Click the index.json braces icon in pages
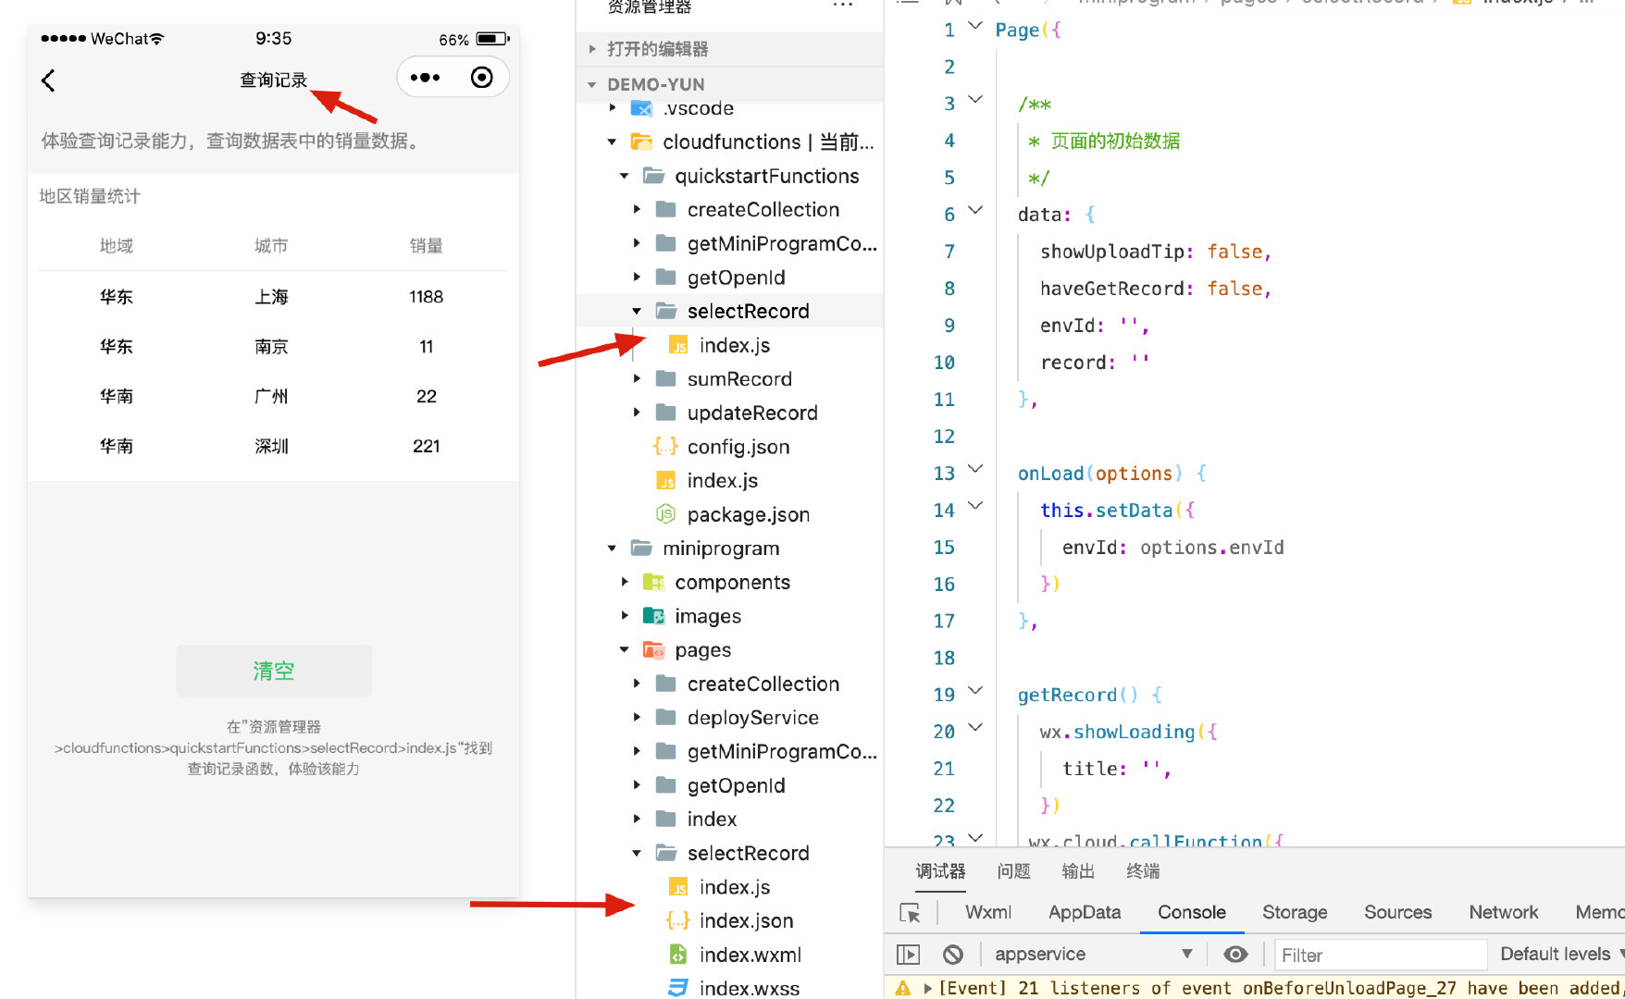 [x=678, y=920]
